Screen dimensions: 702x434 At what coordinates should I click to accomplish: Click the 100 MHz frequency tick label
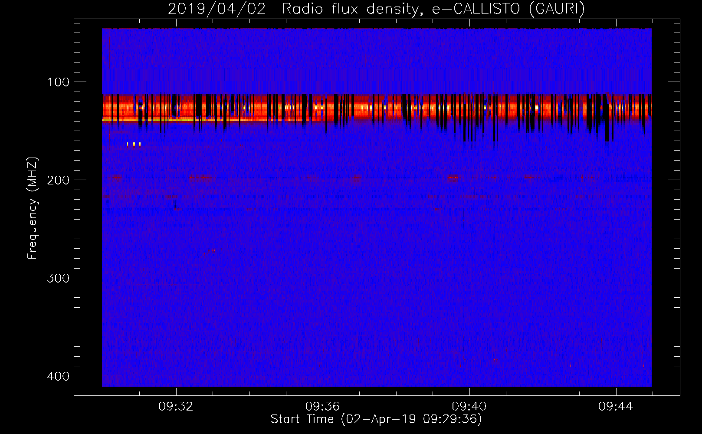coord(58,82)
